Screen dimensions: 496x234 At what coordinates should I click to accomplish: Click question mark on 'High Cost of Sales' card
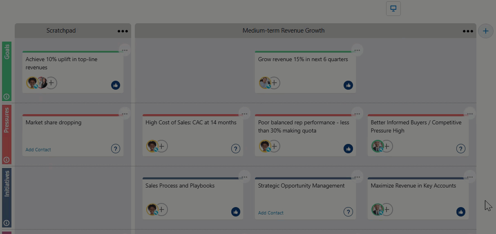[236, 149]
